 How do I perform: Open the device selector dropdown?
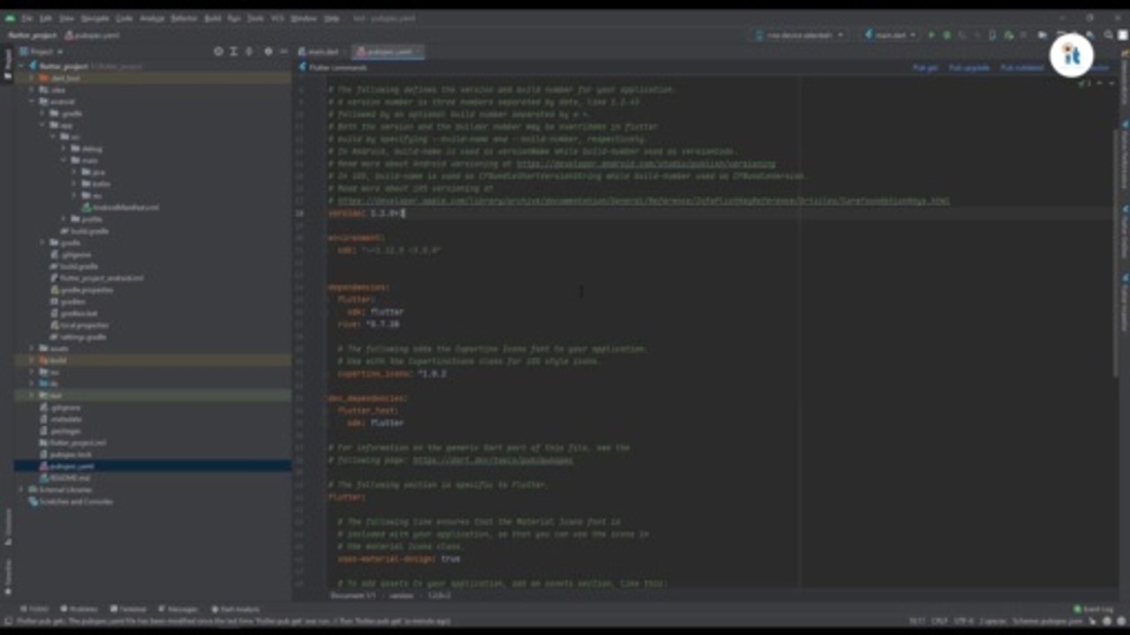pyautogui.click(x=799, y=35)
